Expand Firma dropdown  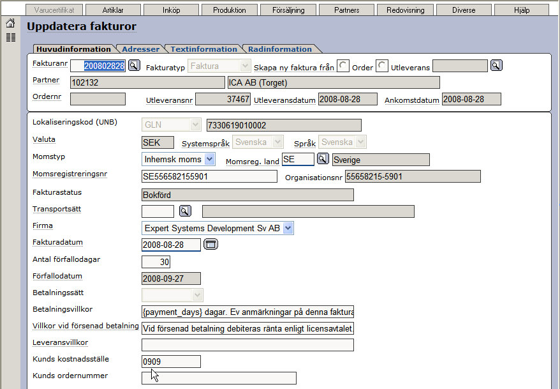point(218,228)
